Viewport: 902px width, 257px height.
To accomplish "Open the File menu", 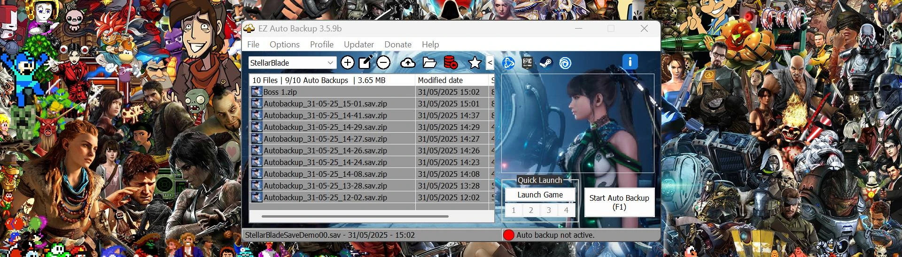I will [253, 45].
